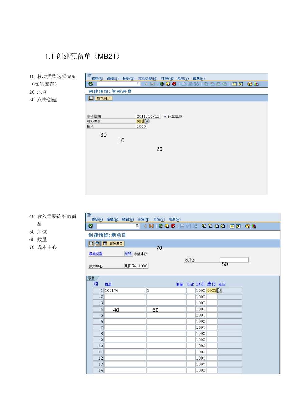Click First page icon in new items toolbar

click(204, 226)
